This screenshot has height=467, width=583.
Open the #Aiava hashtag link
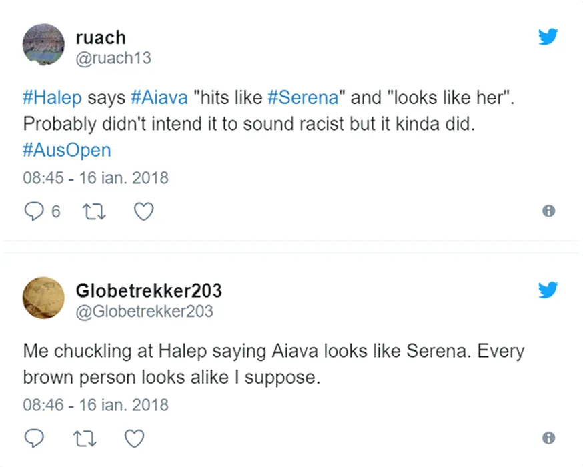159,98
